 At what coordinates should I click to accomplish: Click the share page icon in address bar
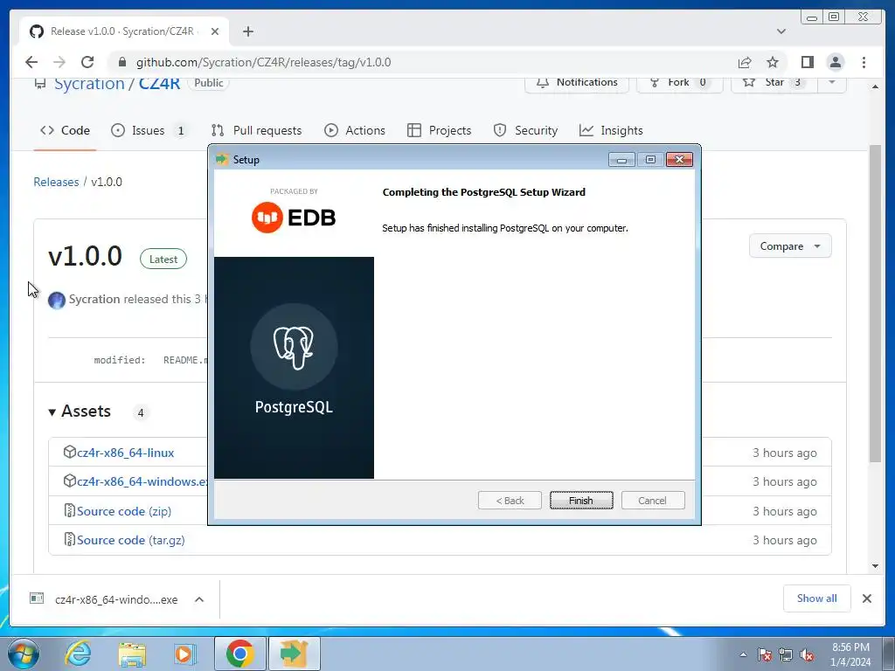[745, 62]
